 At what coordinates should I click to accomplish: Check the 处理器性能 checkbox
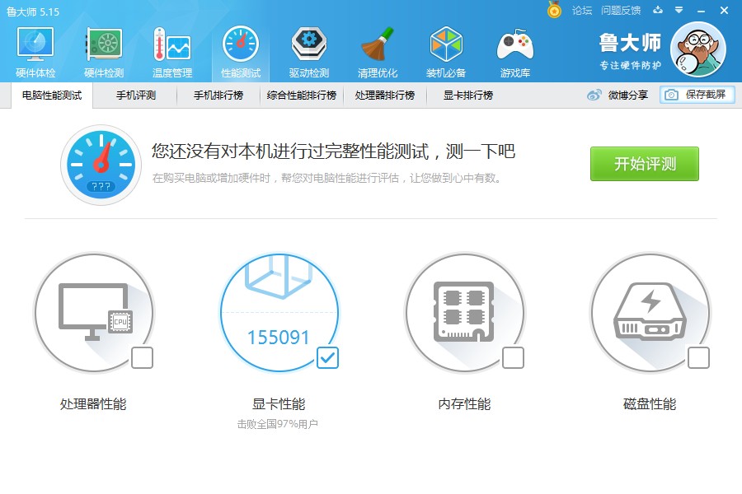tap(142, 358)
